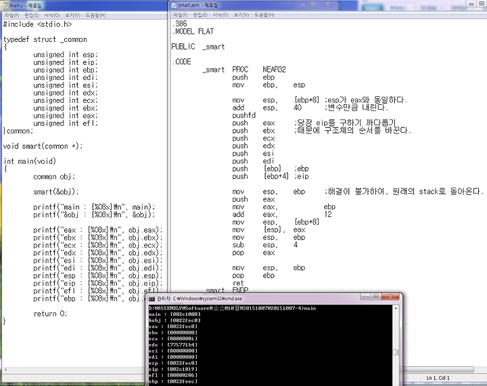Click the 'push ecx' instruction line
Viewport: 487px width, 386px height.
point(254,138)
